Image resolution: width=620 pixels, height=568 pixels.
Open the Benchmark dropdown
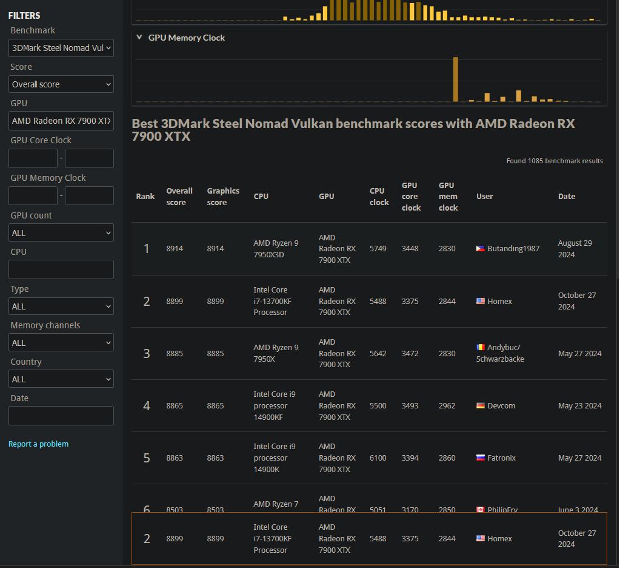pyautogui.click(x=61, y=48)
